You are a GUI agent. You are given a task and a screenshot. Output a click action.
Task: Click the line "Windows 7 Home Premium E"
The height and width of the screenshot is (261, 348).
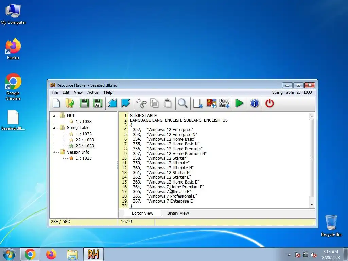click(175, 187)
